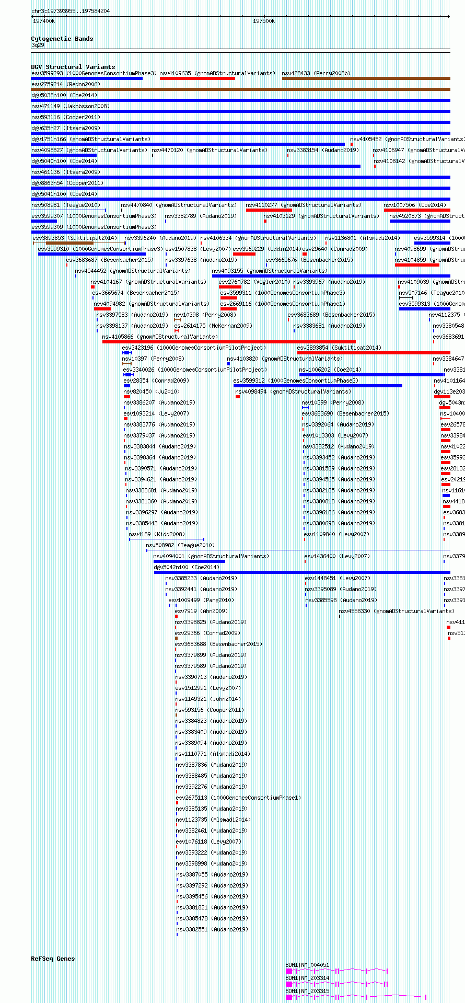Click esv29640 (Conrad2009) label

coord(335,249)
